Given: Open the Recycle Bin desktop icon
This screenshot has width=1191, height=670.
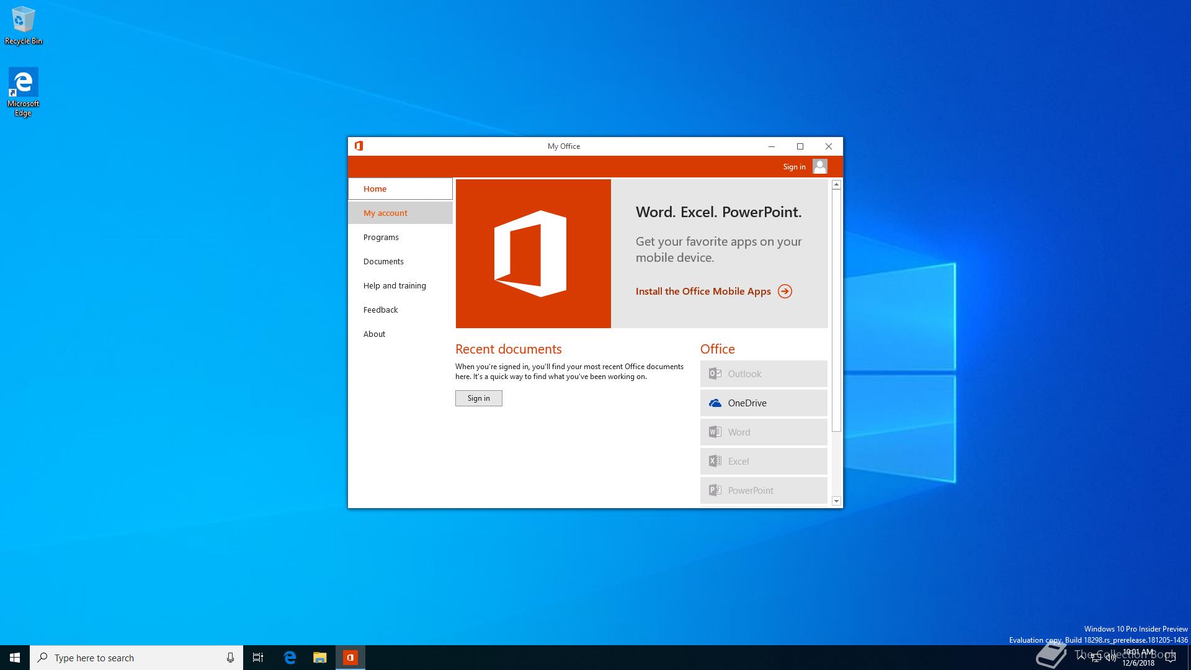Looking at the screenshot, I should click(24, 25).
